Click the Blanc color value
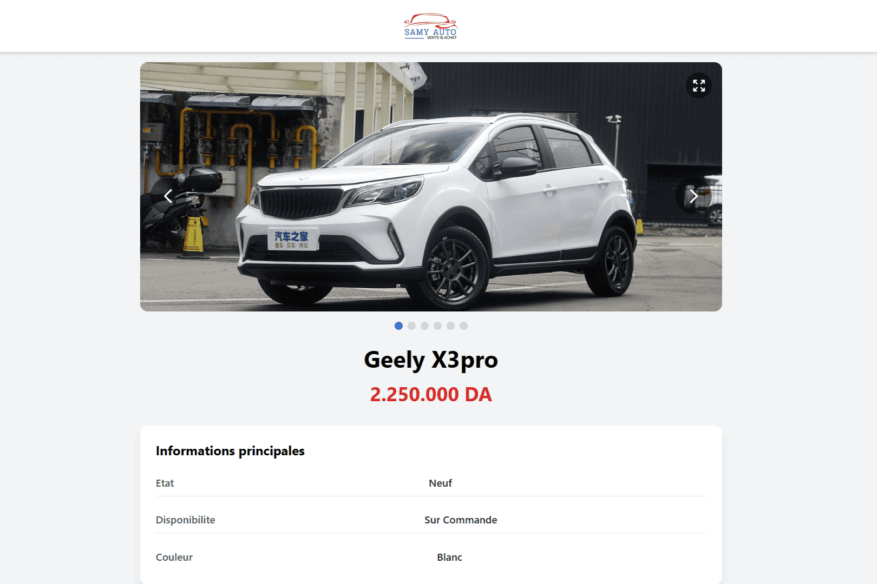This screenshot has width=877, height=584. pos(449,557)
